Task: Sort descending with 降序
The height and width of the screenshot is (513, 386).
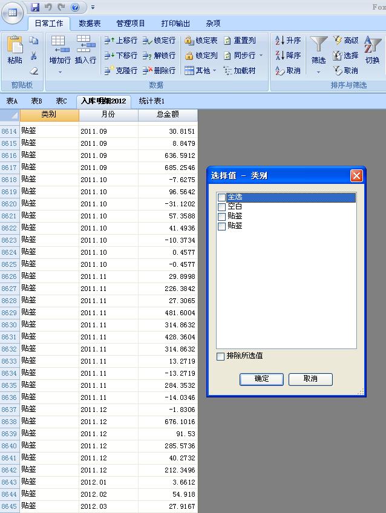Action: click(288, 56)
